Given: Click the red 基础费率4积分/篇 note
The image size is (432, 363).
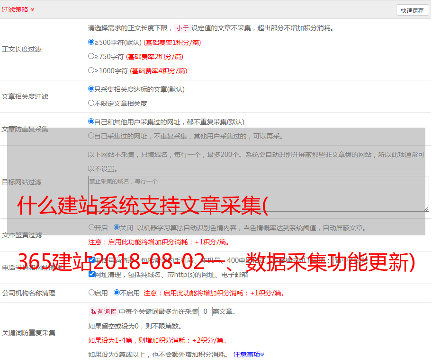Looking at the screenshot, I should (158, 71).
